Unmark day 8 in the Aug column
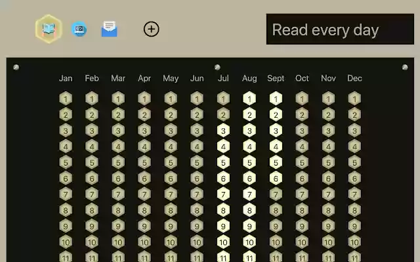 (x=249, y=210)
